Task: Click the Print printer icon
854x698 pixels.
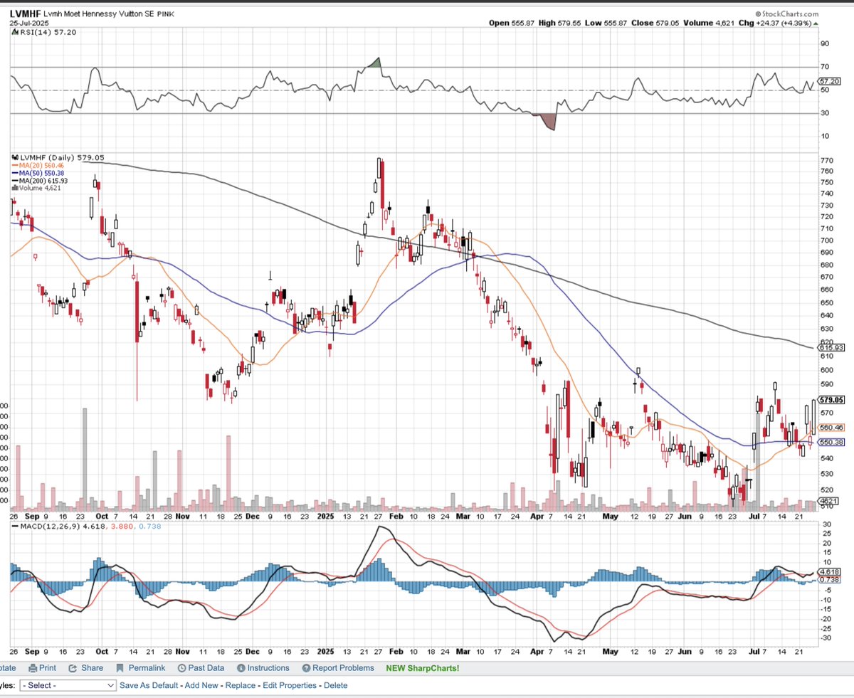Action: (33, 668)
